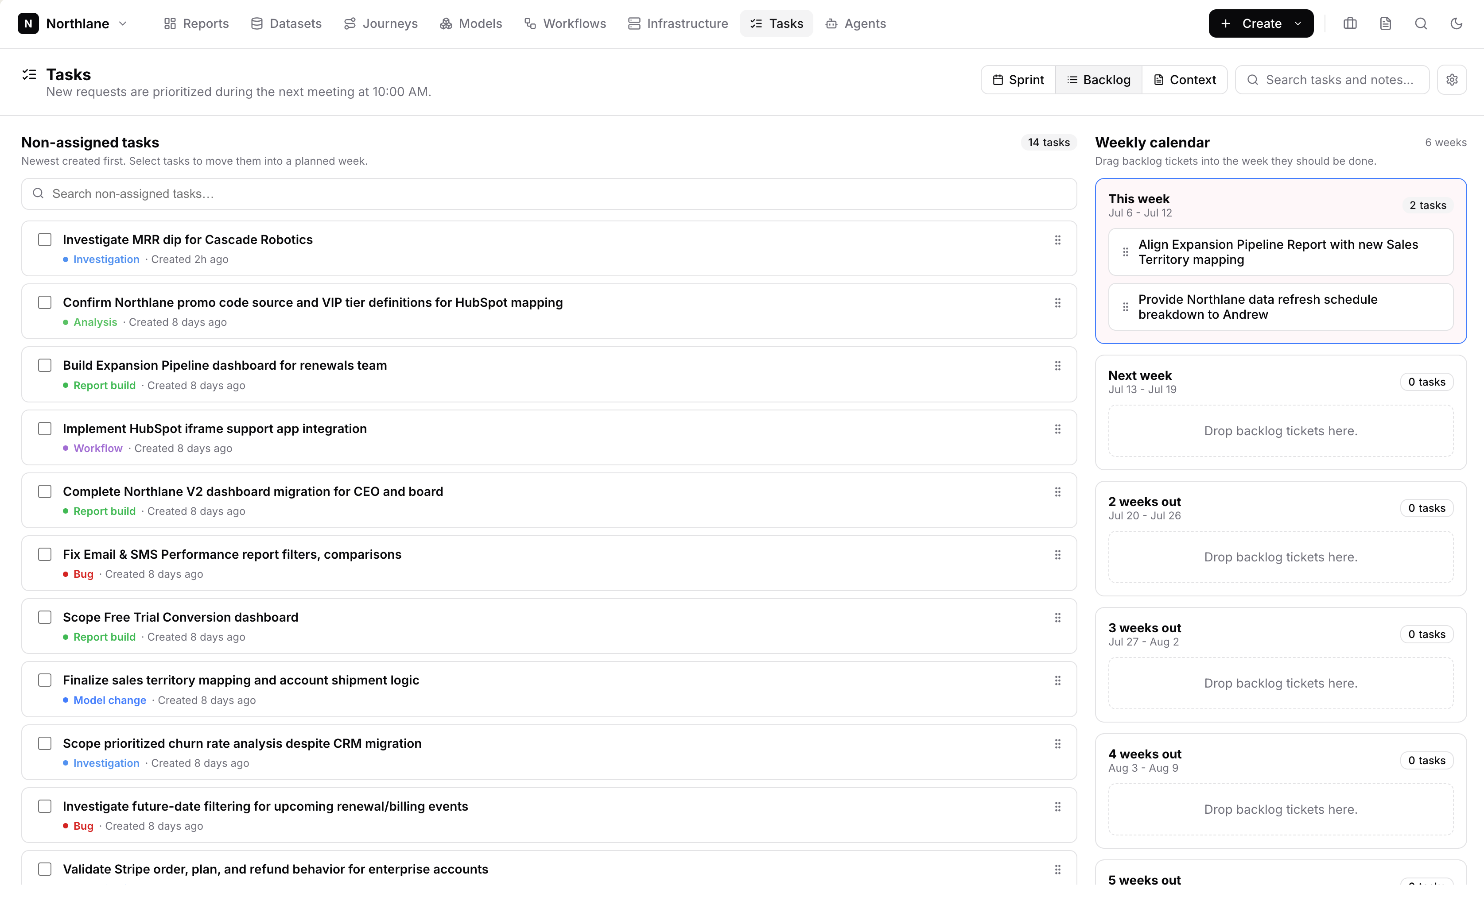This screenshot has height=897, width=1484.
Task: Click drag handle for Confirm Northlane promo code task
Action: pyautogui.click(x=1057, y=303)
